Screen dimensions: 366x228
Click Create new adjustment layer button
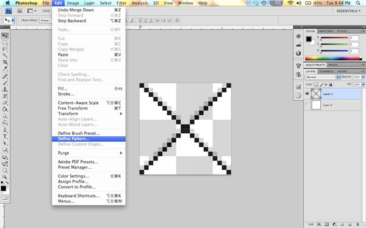coord(334,224)
